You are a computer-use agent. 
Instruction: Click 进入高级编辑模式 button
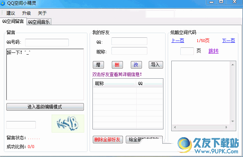pyautogui.click(x=45, y=107)
